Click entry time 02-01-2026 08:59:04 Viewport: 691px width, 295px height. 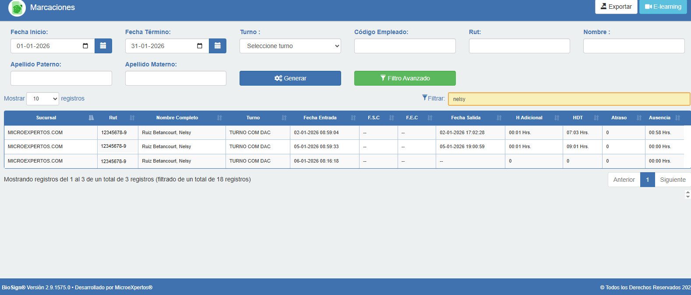(x=316, y=132)
